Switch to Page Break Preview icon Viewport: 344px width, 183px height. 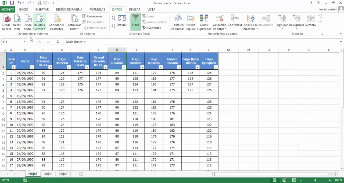pyautogui.click(x=294, y=180)
